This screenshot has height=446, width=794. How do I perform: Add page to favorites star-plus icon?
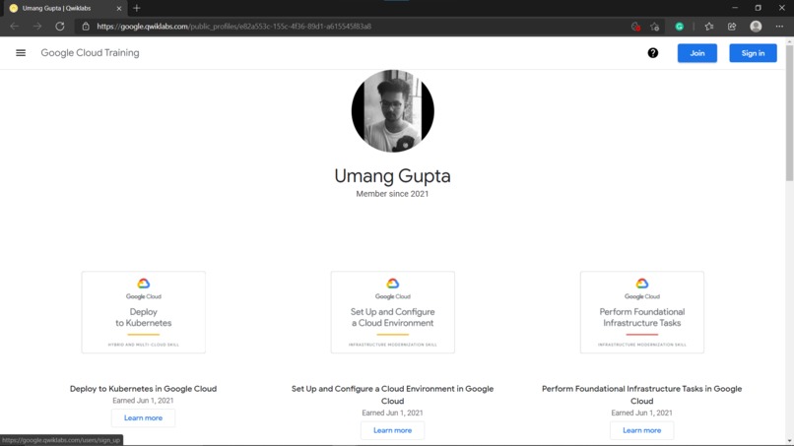coord(655,27)
